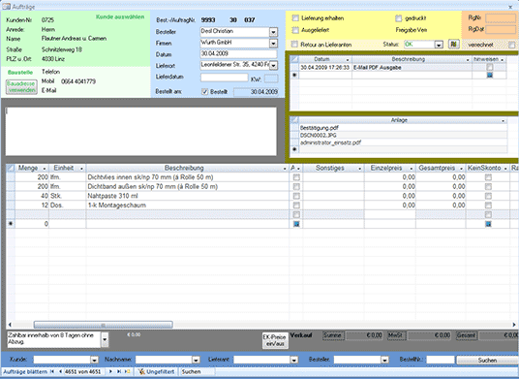Select administrator_einsatz.pdf attachment row
The width and height of the screenshot is (519, 379).
tap(403, 142)
